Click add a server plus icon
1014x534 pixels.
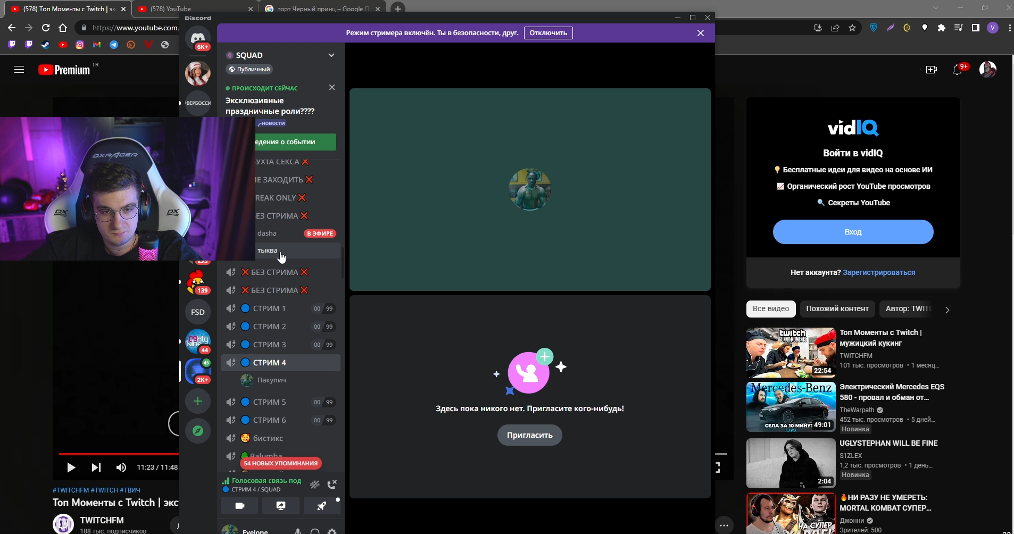coord(198,401)
